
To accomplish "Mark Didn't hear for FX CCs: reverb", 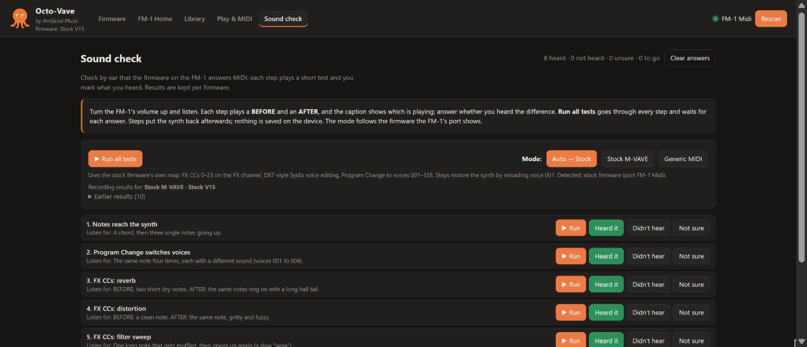I will pos(648,284).
